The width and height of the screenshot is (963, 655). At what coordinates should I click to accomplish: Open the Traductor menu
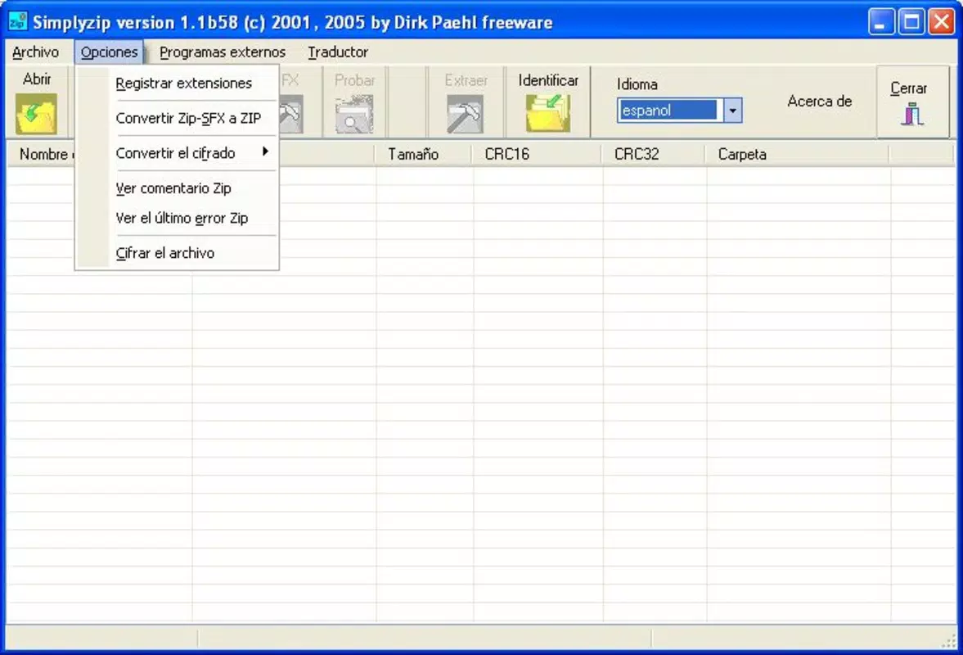tap(338, 52)
